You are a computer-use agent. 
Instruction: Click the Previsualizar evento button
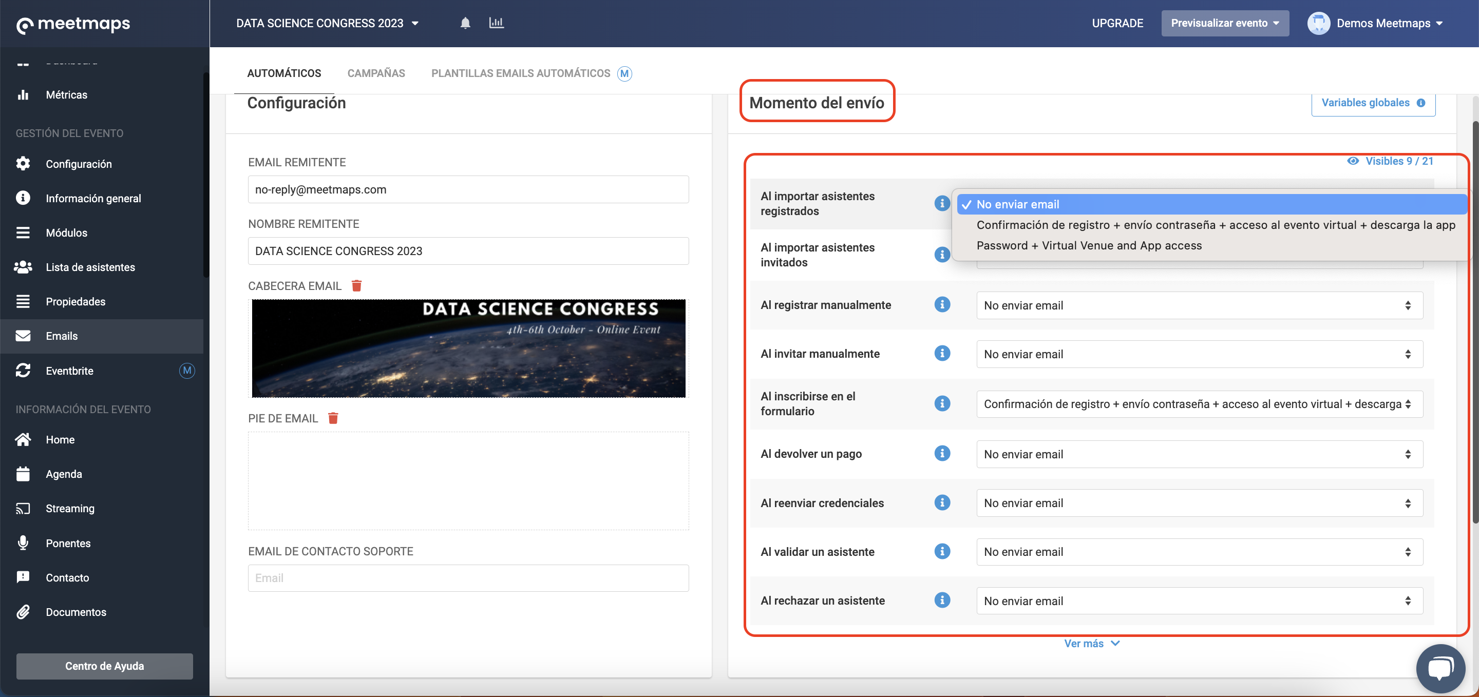point(1225,23)
